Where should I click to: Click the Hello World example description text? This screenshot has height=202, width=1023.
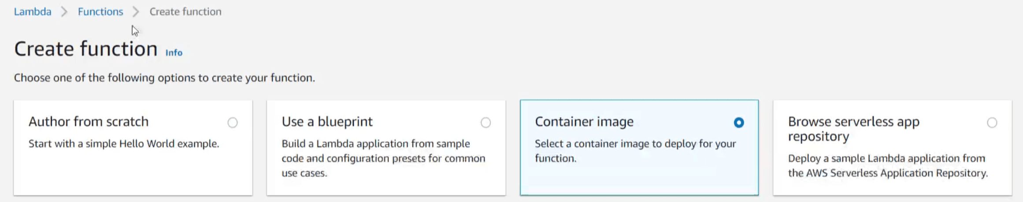[124, 144]
